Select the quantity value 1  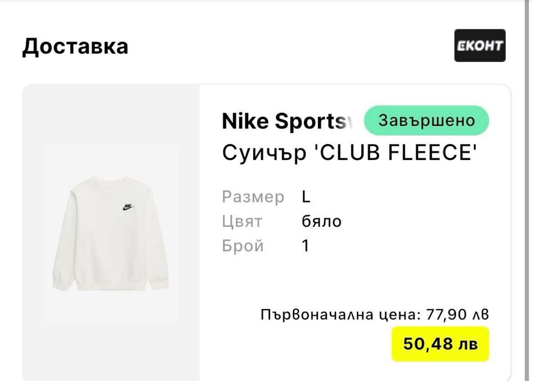point(306,246)
